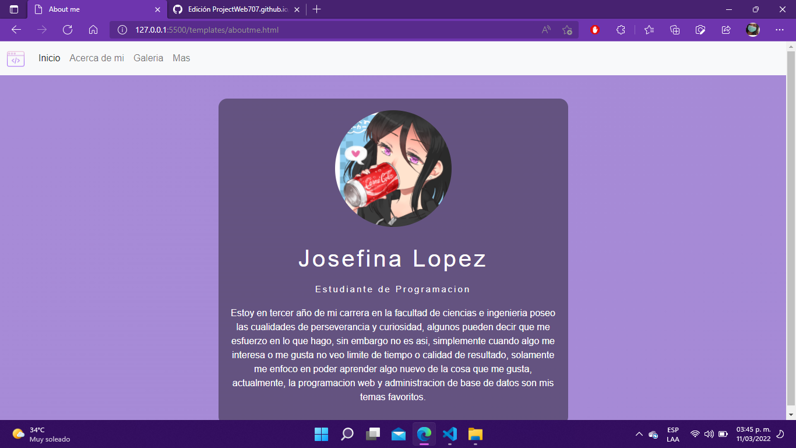Screen dimensions: 796x448
Task: Open browser home page icon
Action: [x=93, y=30]
